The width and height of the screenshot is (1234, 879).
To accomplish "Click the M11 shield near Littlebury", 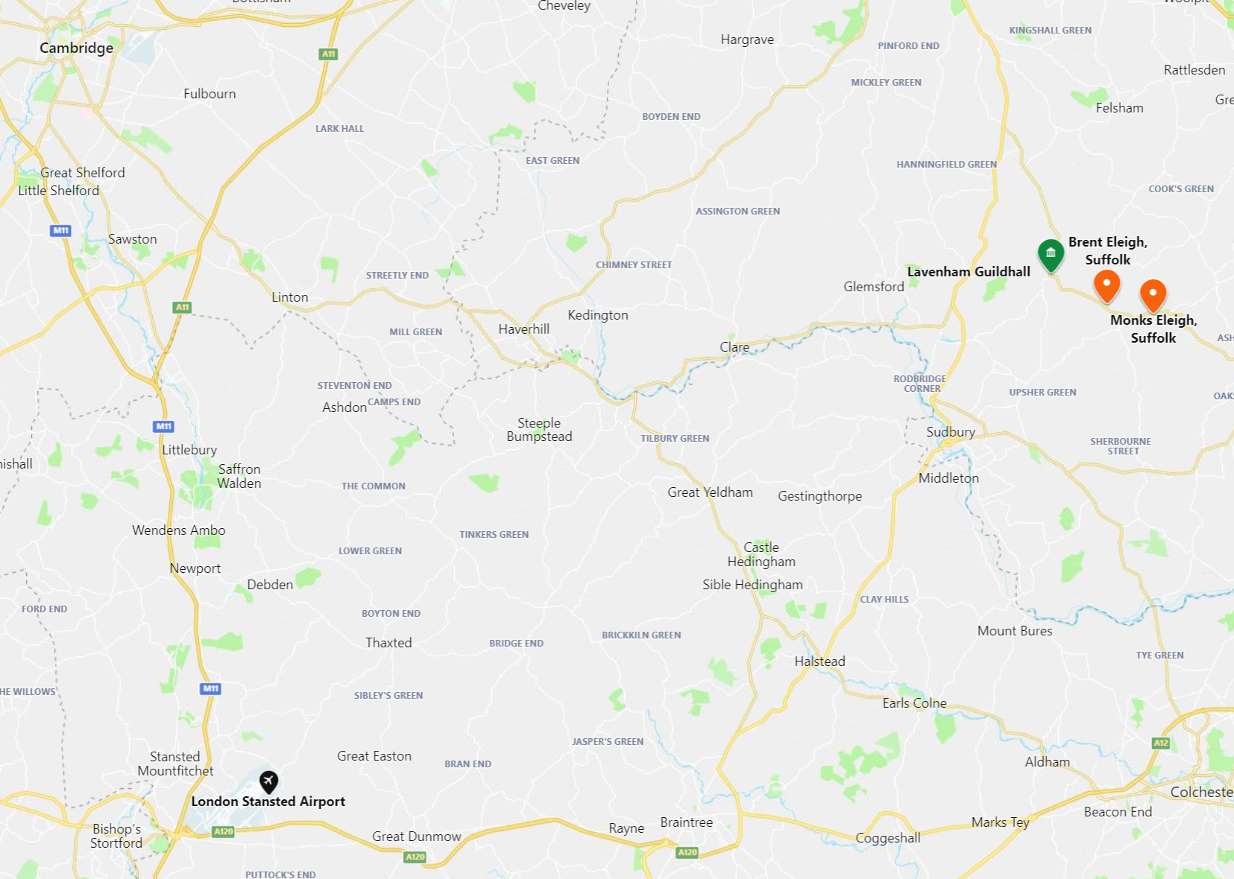I will tap(163, 427).
